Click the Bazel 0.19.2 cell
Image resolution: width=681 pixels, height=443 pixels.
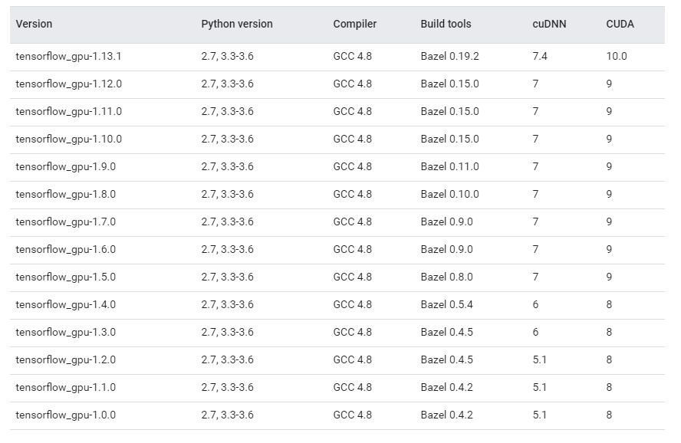[449, 57]
